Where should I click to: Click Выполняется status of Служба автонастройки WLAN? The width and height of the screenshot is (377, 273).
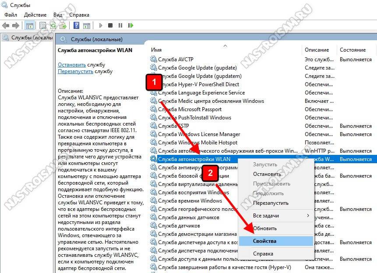tap(356, 159)
